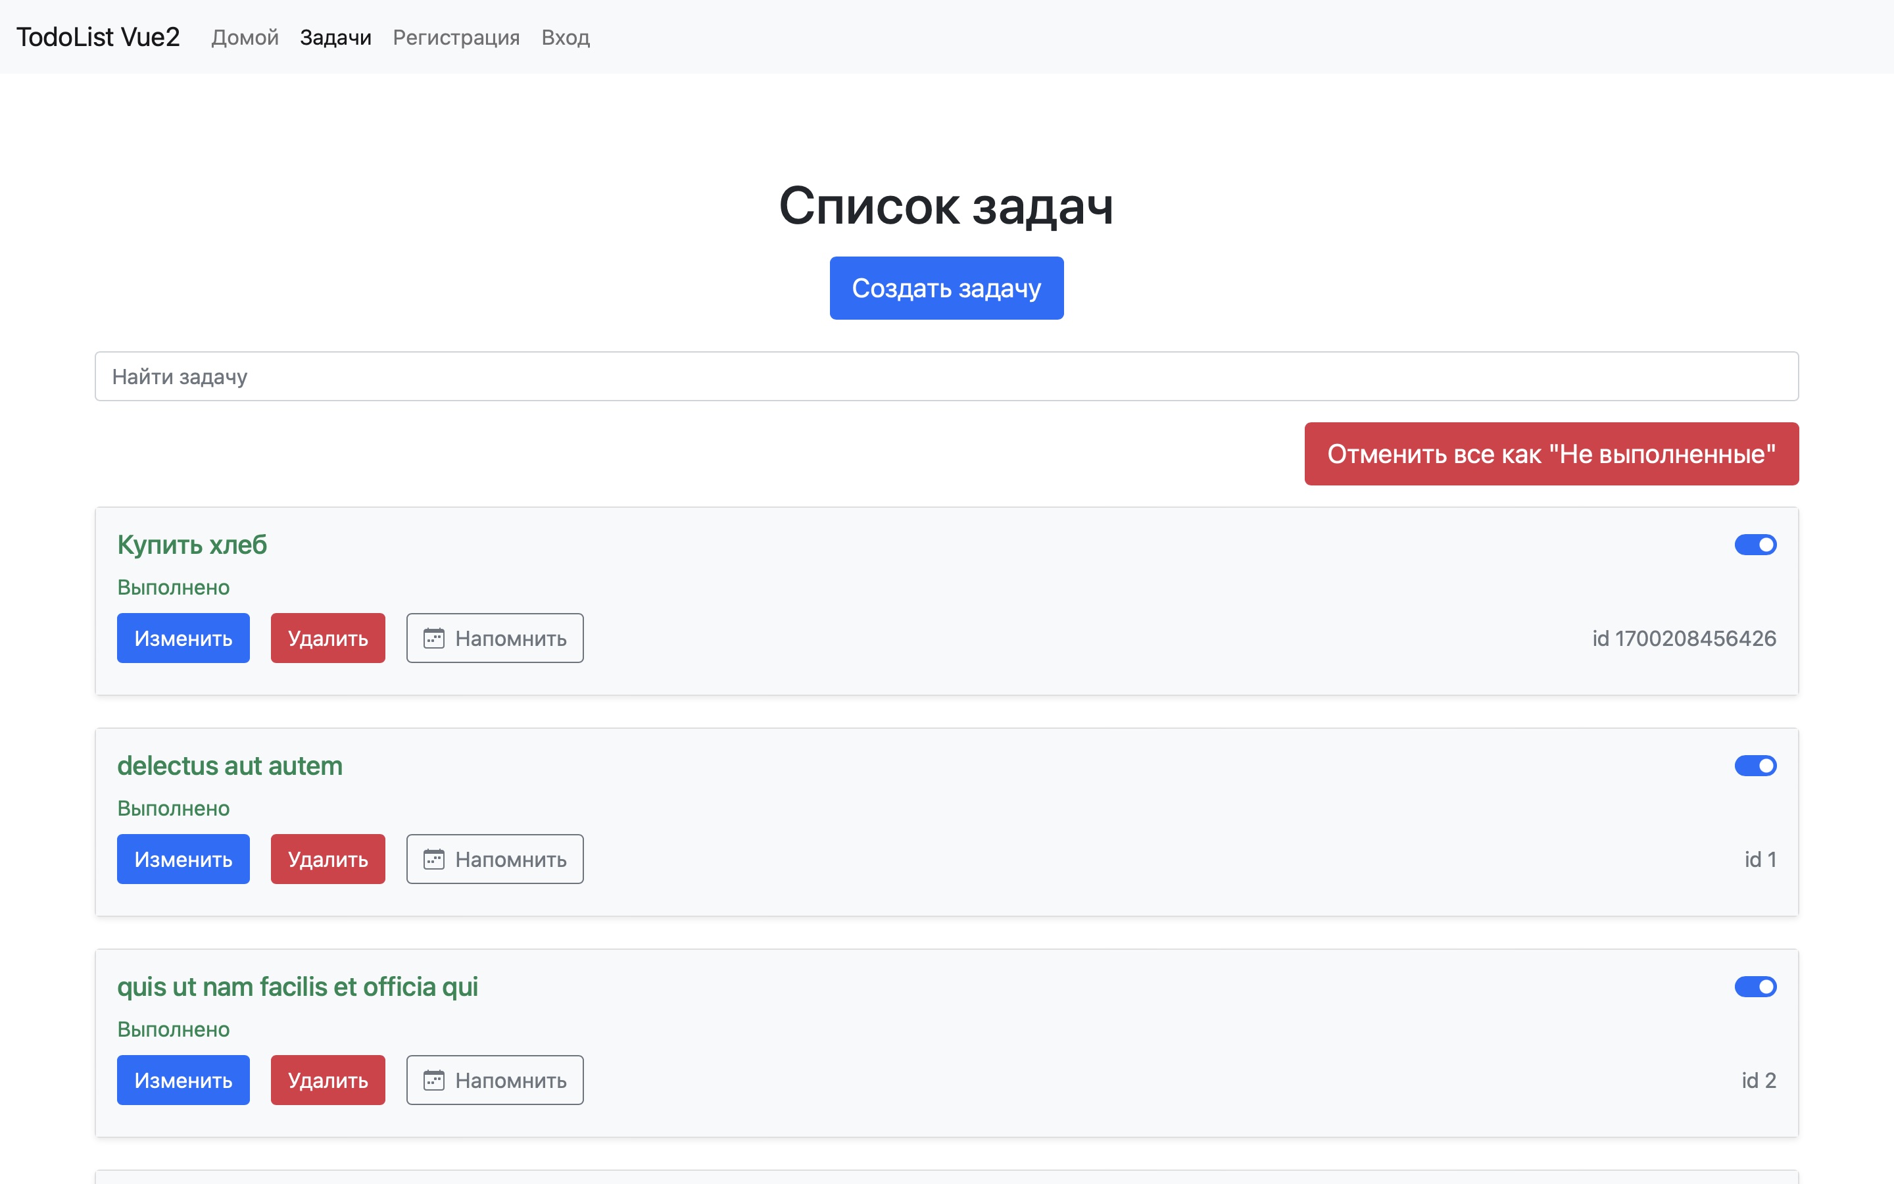
Task: Click quis ut nam facilis et officia qui title
Action: [297, 987]
